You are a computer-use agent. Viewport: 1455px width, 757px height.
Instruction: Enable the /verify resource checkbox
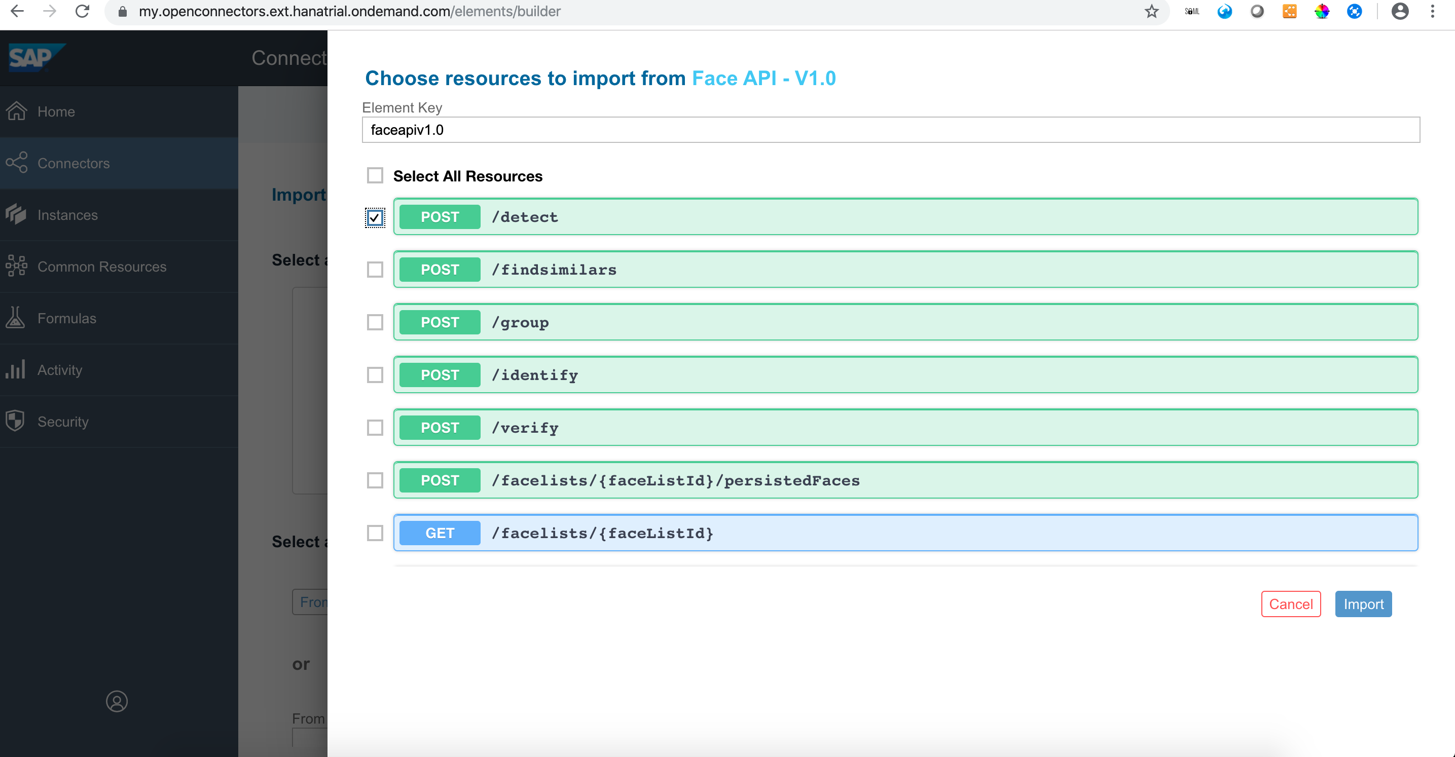pyautogui.click(x=375, y=428)
